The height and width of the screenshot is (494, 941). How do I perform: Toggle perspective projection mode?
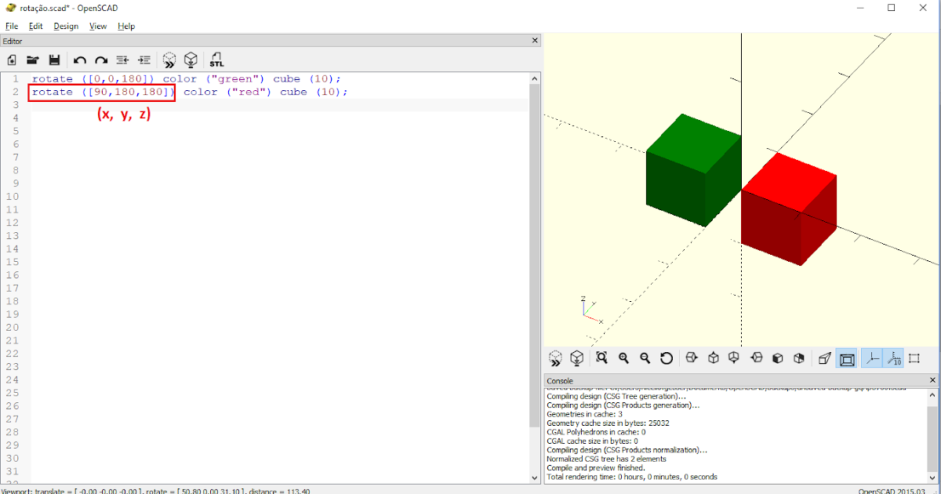coord(824,358)
